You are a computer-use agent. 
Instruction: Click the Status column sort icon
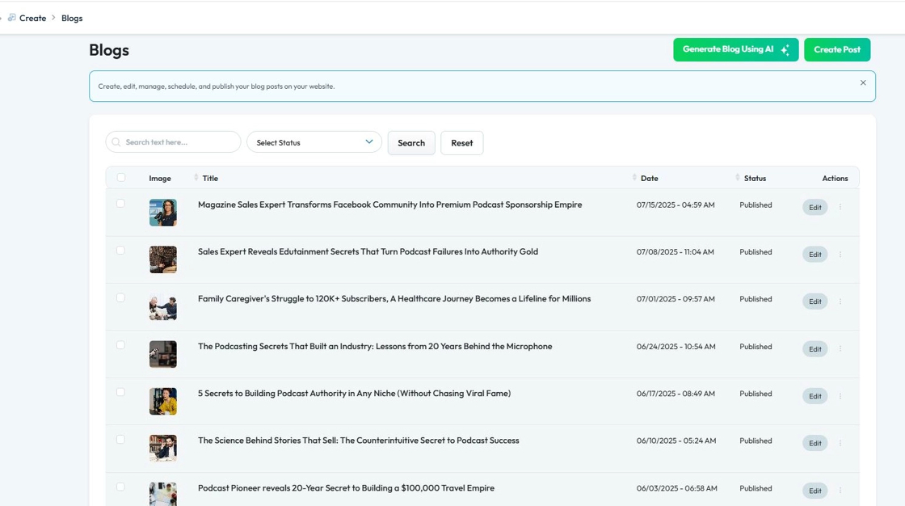(x=738, y=178)
